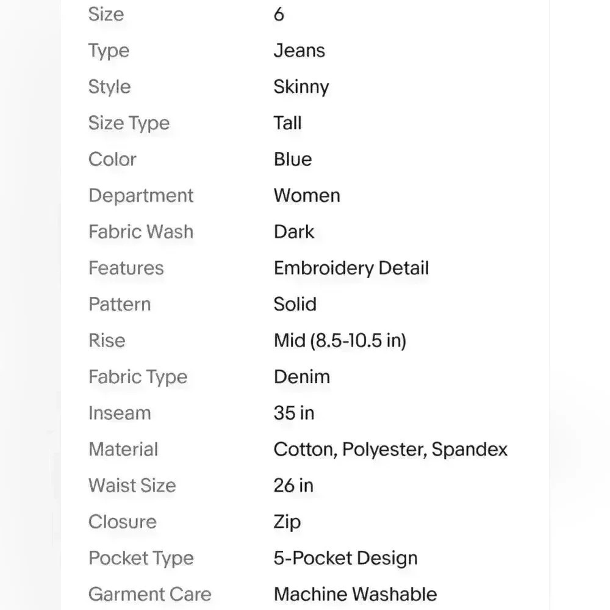Select the "Waist Size" label
The width and height of the screenshot is (610, 610).
click(x=132, y=486)
